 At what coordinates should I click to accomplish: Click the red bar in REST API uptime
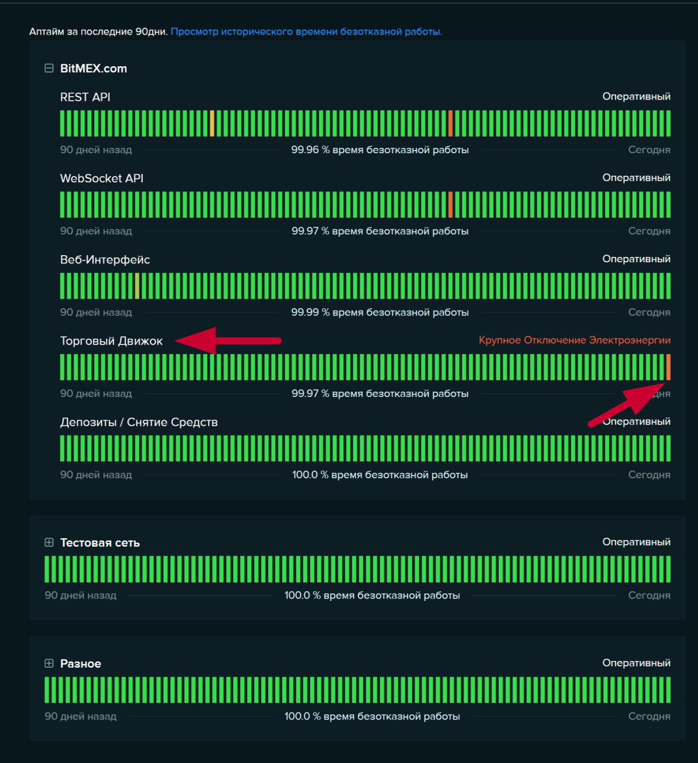point(450,123)
